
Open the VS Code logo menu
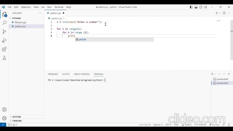click(x=3, y=7)
